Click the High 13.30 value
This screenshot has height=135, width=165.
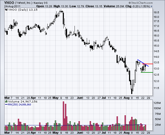61,6
